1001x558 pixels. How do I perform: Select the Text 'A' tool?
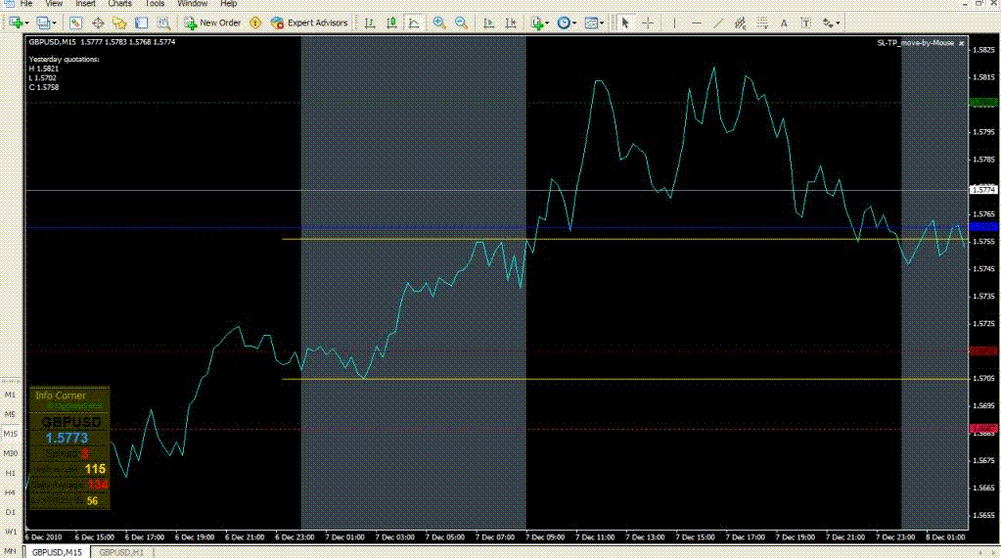click(x=784, y=23)
